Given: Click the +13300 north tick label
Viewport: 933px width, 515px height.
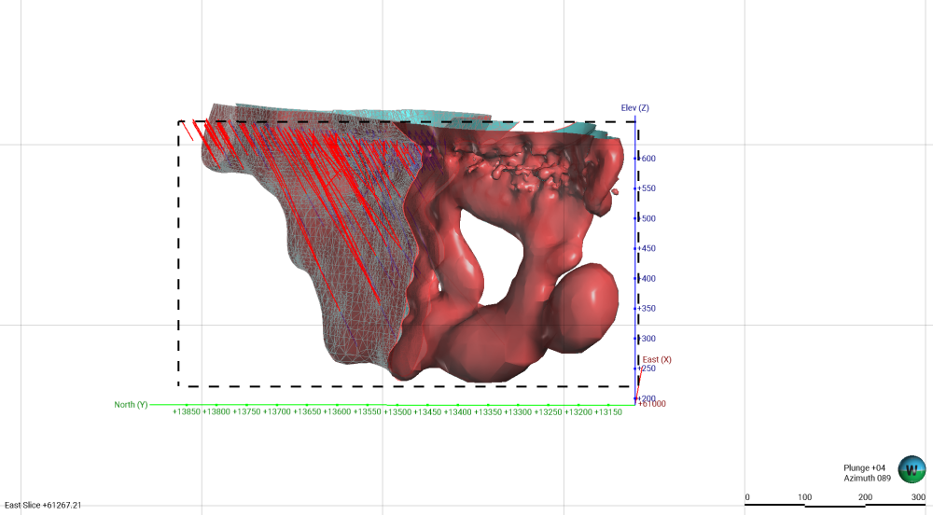Looking at the screenshot, I should tap(518, 412).
